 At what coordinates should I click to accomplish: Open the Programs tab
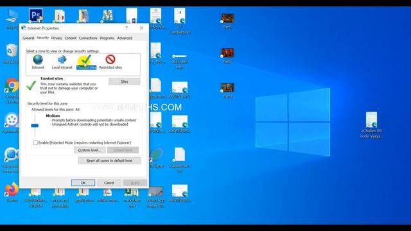107,38
